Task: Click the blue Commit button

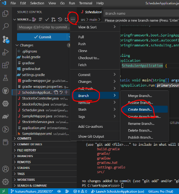Action: click(x=42, y=37)
